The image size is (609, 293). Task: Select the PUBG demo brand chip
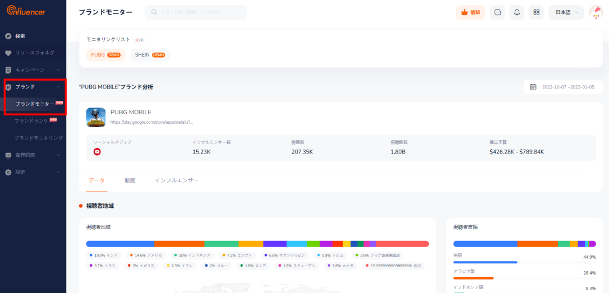(x=105, y=55)
